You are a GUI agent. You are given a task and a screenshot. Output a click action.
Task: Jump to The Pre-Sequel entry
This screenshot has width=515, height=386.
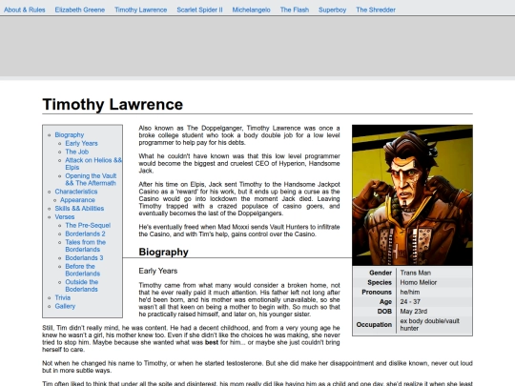(88, 226)
